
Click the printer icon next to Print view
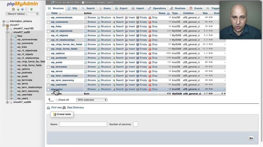pos(48,108)
